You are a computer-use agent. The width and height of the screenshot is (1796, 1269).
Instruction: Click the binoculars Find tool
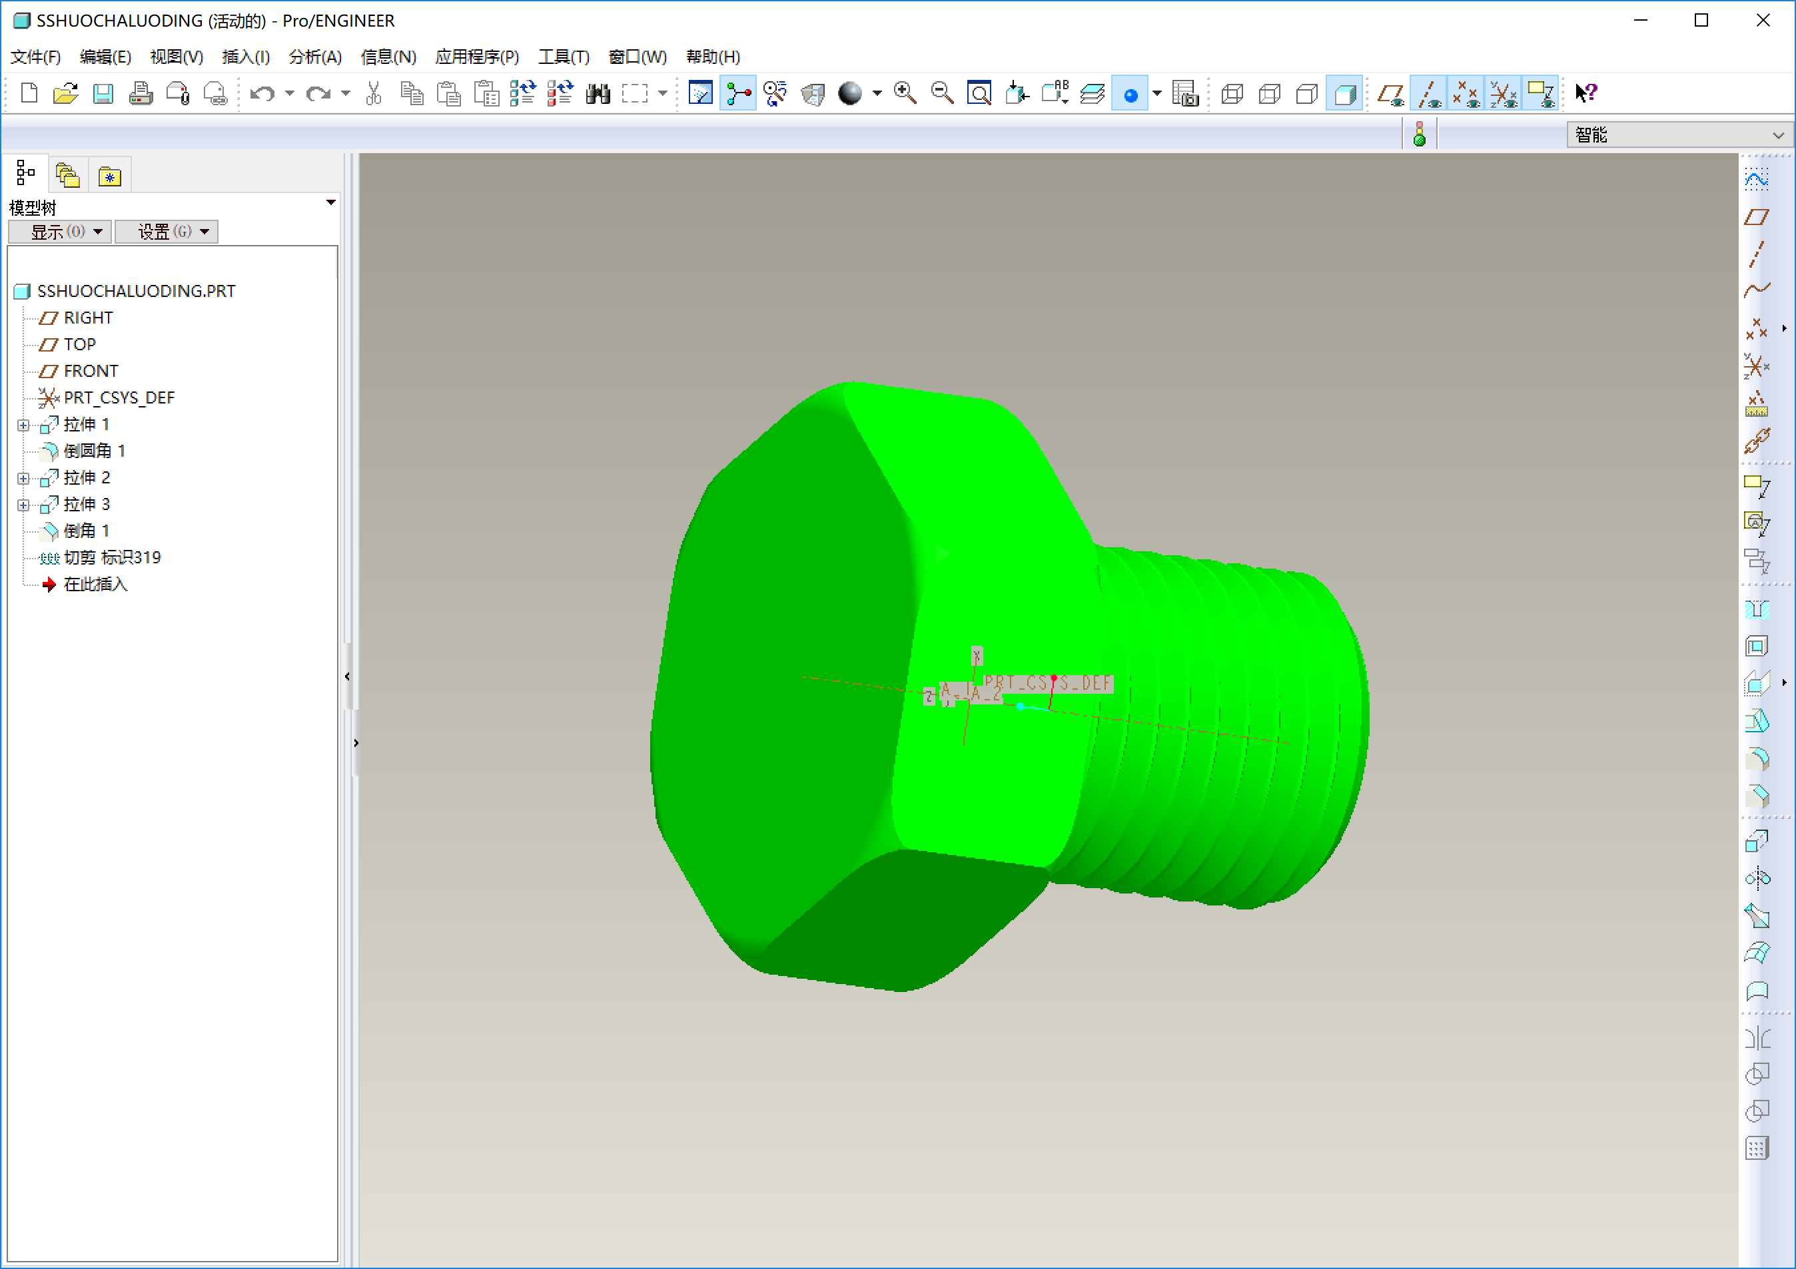click(x=598, y=94)
